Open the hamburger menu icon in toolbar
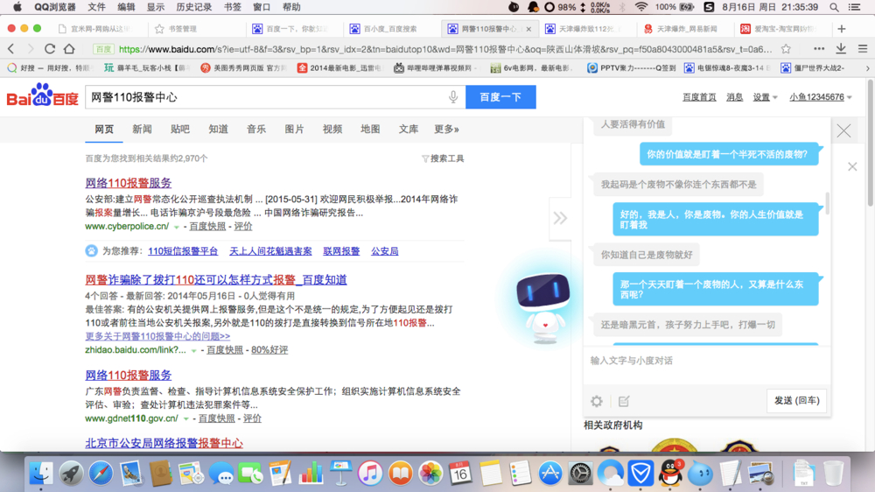The width and height of the screenshot is (875, 492). pos(862,49)
